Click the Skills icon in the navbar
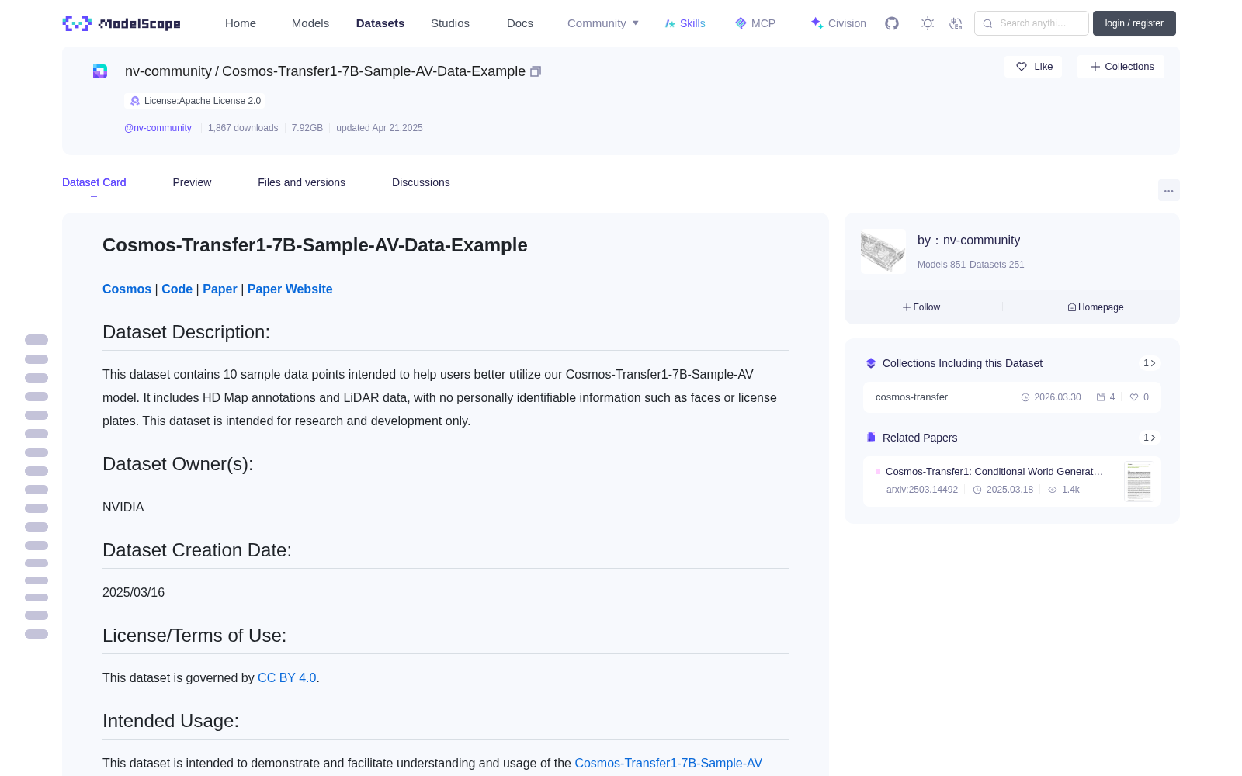The width and height of the screenshot is (1242, 776). [670, 23]
